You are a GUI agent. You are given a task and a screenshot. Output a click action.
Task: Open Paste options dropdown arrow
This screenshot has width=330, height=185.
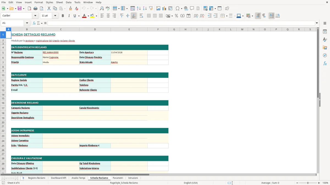(65, 8)
